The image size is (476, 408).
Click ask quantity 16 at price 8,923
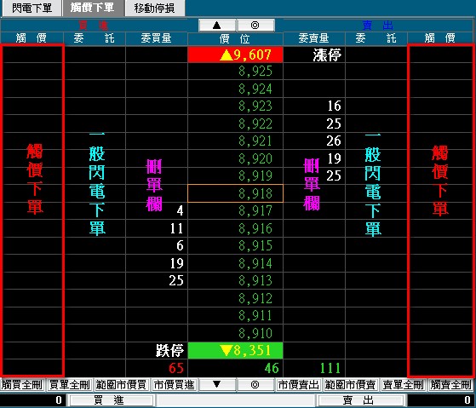[334, 106]
